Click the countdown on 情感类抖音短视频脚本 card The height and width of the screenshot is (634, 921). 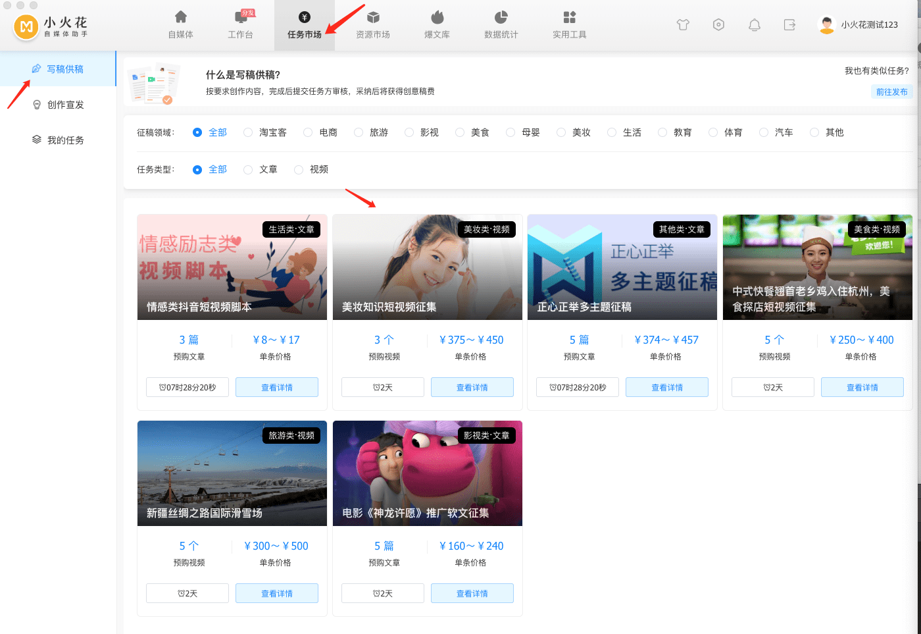tap(187, 387)
